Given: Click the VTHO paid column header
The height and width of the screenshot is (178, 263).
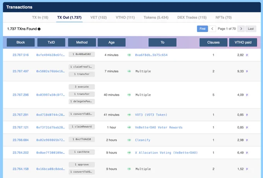Looking at the screenshot, I should pos(243,42).
